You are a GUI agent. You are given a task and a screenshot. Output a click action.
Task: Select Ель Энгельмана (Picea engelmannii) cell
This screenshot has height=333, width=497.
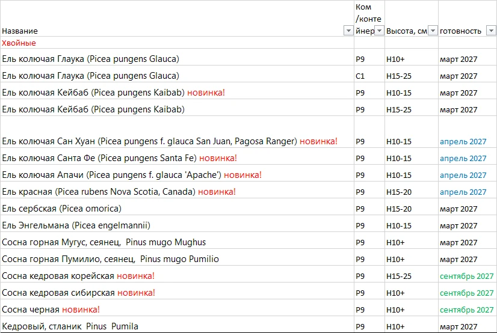pyautogui.click(x=177, y=225)
